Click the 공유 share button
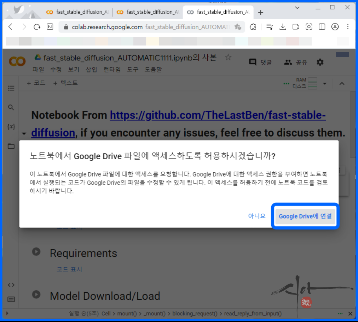This screenshot has height=322, width=358. coord(296,62)
